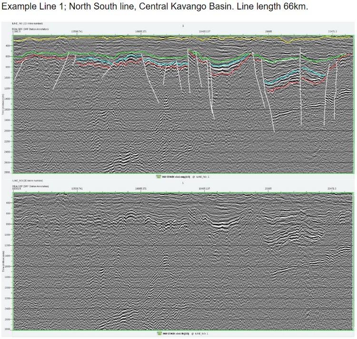Viewport: 357px width, 339px height.
Task: Click 'ILINE_NO: 1' text in top panel legend
Action: click(x=202, y=176)
